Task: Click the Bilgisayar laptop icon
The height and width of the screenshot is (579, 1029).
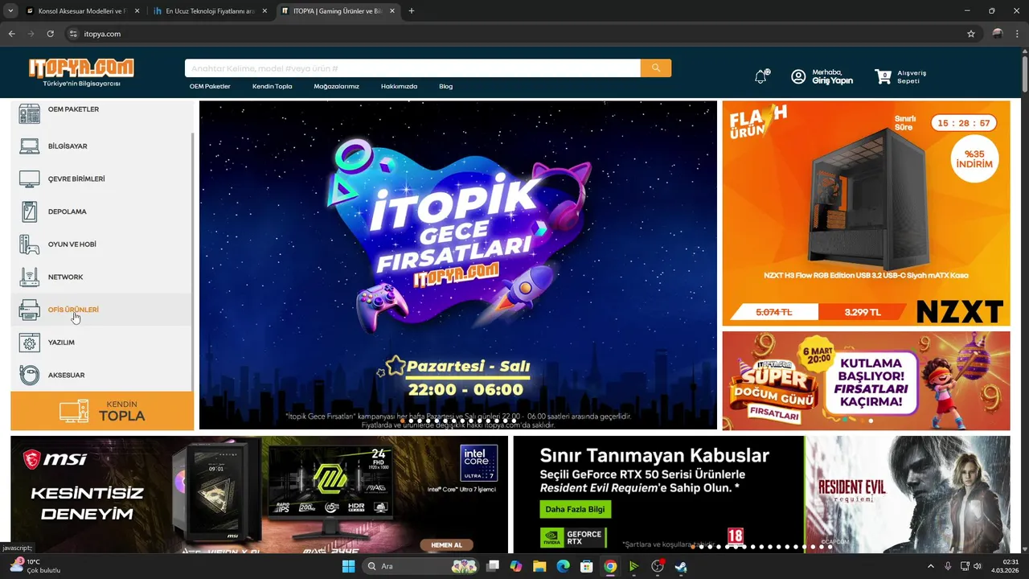Action: click(x=30, y=146)
